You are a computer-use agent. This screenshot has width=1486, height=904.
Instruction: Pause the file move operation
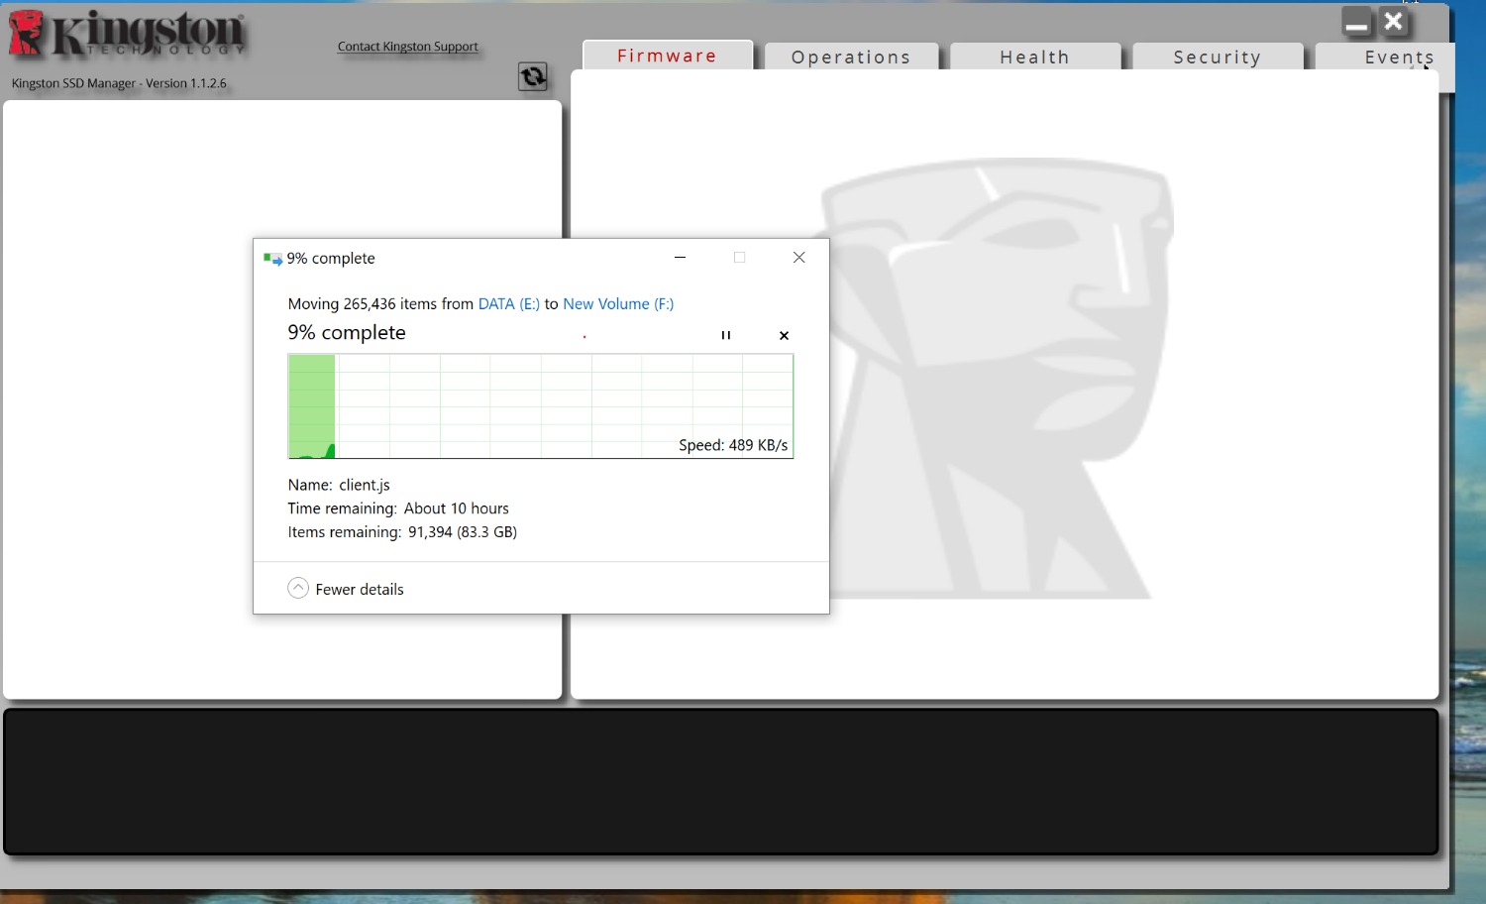tap(726, 335)
